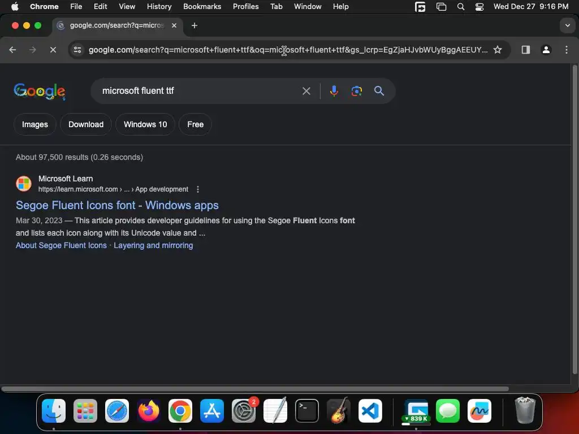Open the Trash in the Dock
This screenshot has width=579, height=434.
(525, 411)
